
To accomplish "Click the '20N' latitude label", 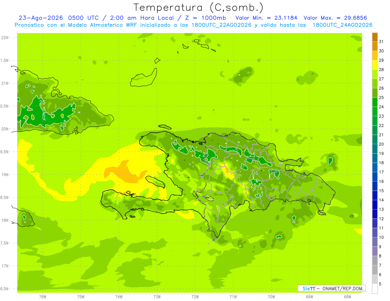I will pyautogui.click(x=6, y=129).
